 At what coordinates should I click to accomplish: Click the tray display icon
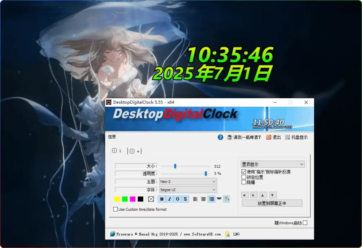(287, 137)
